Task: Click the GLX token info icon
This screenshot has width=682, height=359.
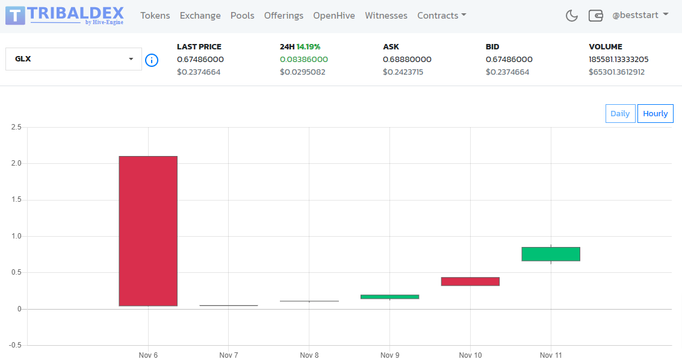Action: (x=151, y=60)
